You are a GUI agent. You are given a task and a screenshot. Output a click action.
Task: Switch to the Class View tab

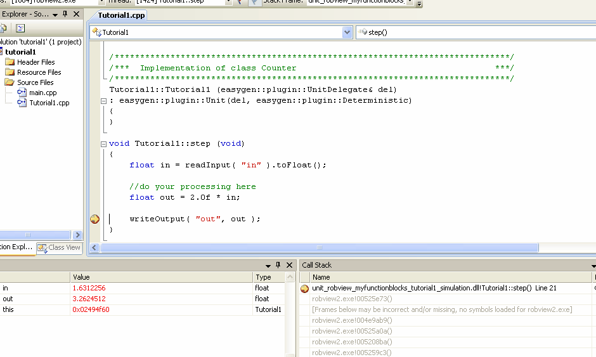point(60,247)
